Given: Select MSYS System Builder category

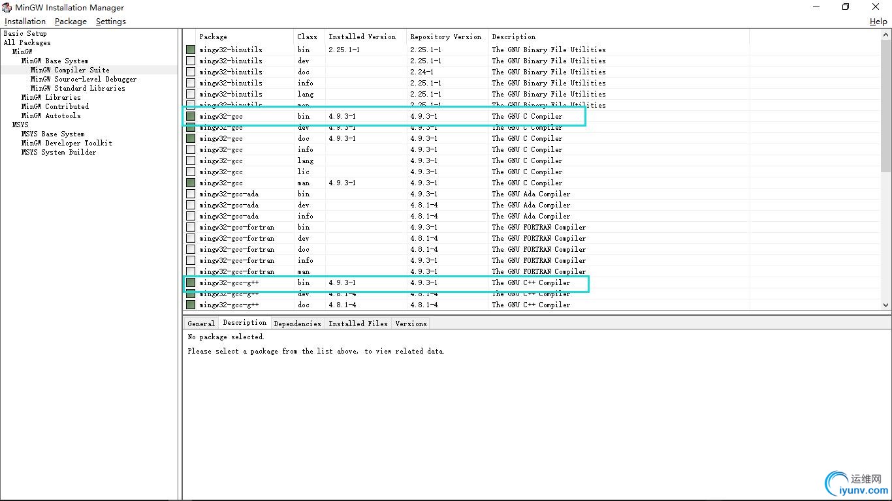Looking at the screenshot, I should tap(59, 152).
